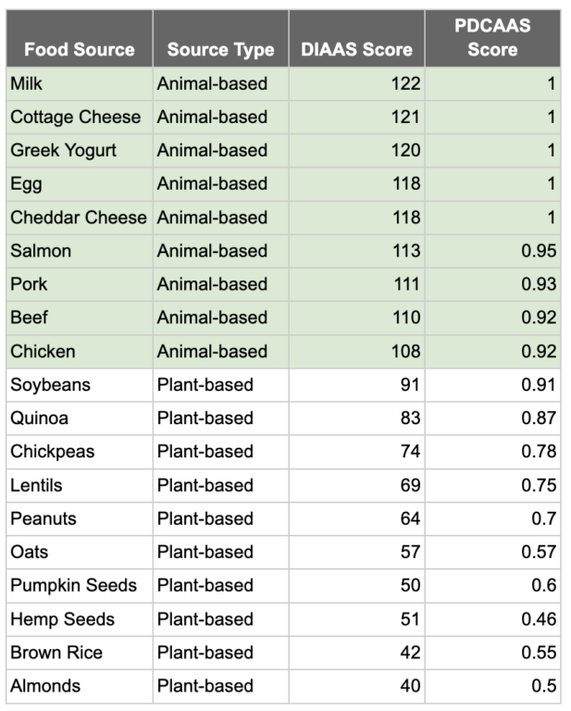
Task: Click the Lentils food source cell
Action: [79, 485]
